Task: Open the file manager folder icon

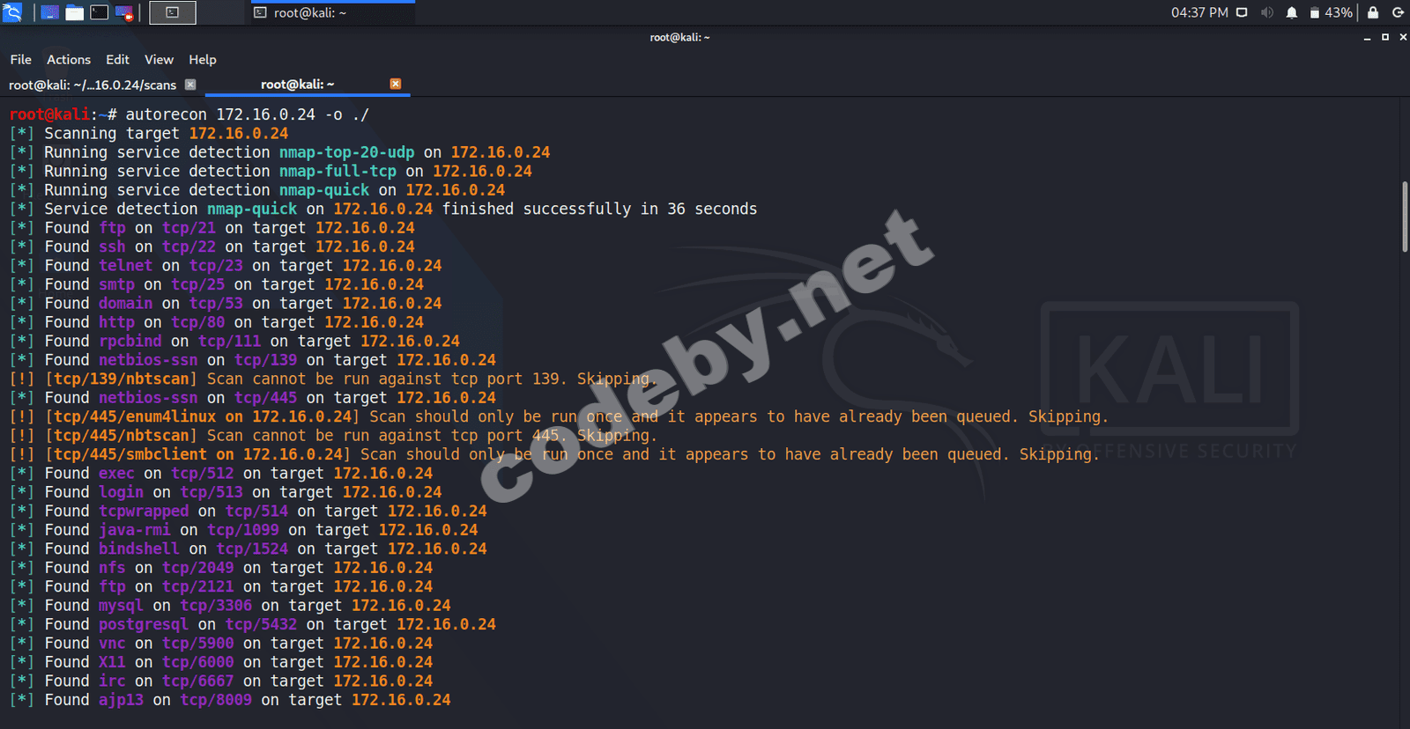Action: point(75,12)
